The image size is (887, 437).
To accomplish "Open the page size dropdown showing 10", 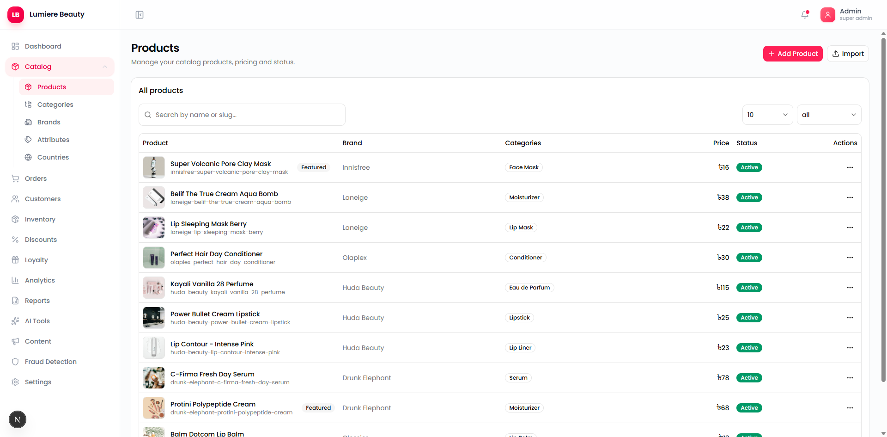I will coord(767,115).
